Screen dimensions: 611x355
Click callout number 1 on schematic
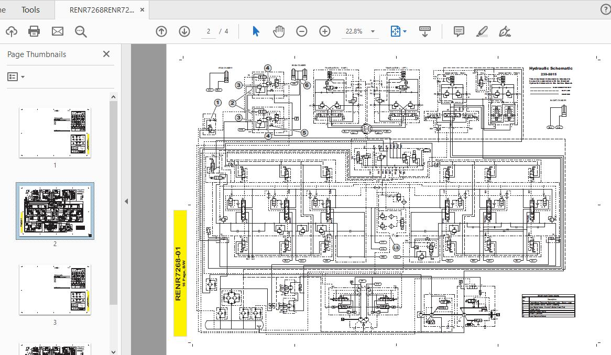pos(218,103)
